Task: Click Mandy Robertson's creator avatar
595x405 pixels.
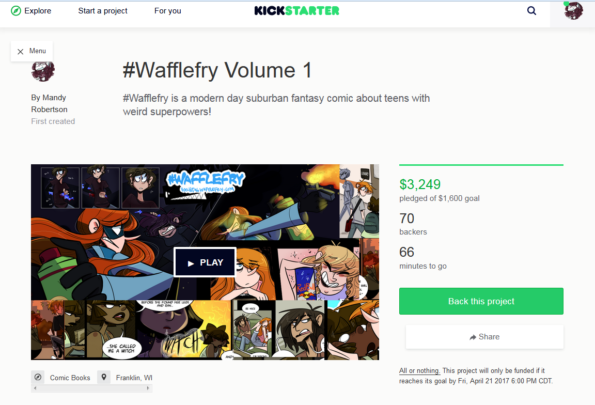Action: pyautogui.click(x=43, y=71)
